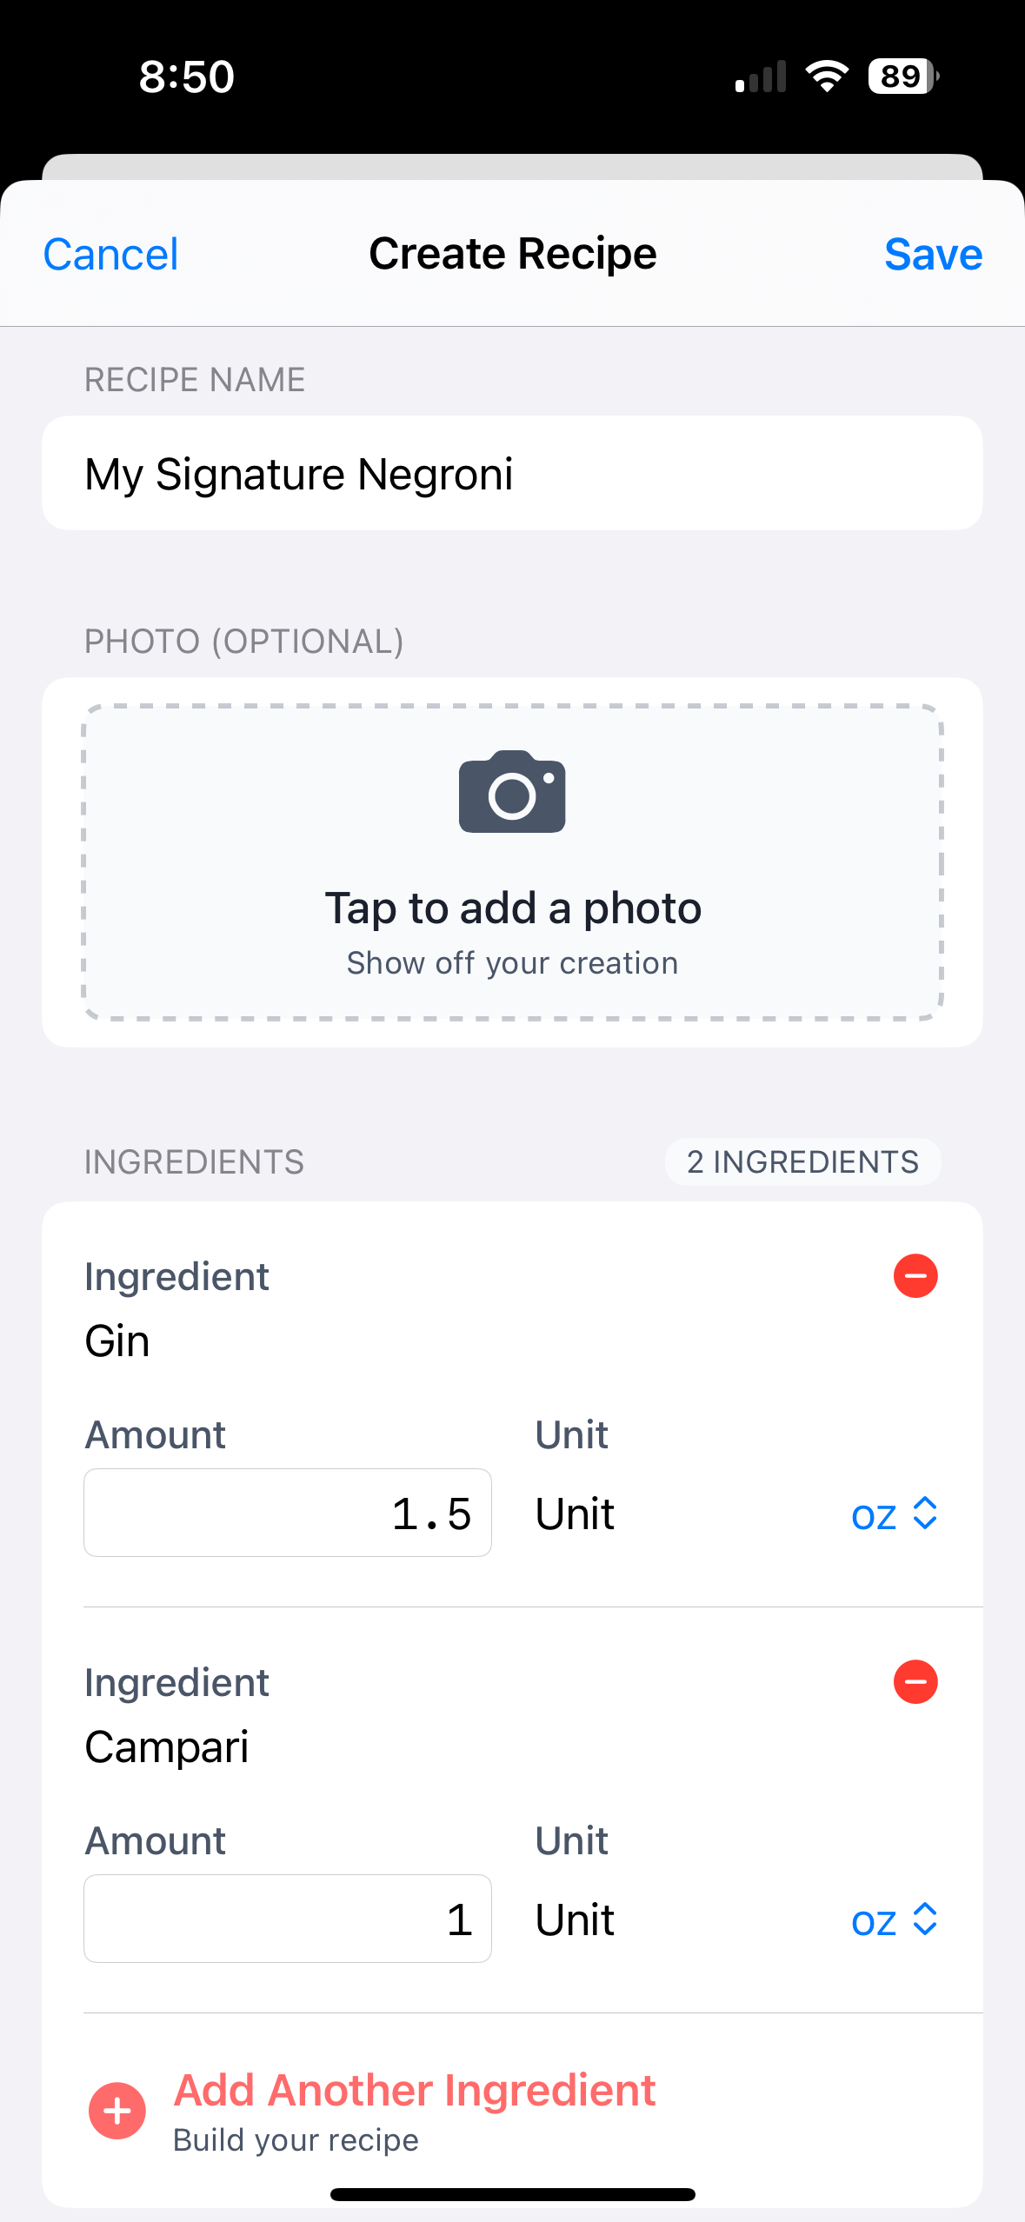Tap the cellular signal bars
Screen dimensions: 1025x2222
pyautogui.click(x=761, y=77)
